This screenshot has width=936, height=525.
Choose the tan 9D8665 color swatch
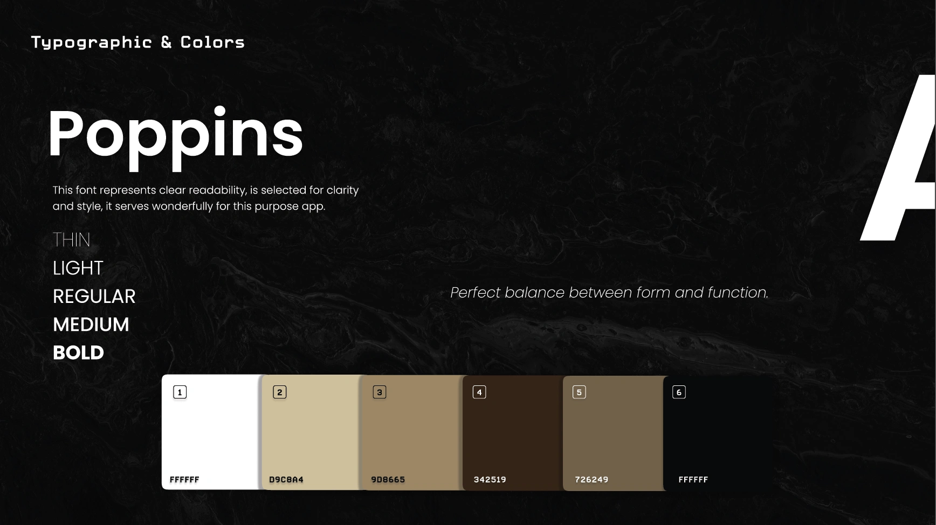pos(412,432)
